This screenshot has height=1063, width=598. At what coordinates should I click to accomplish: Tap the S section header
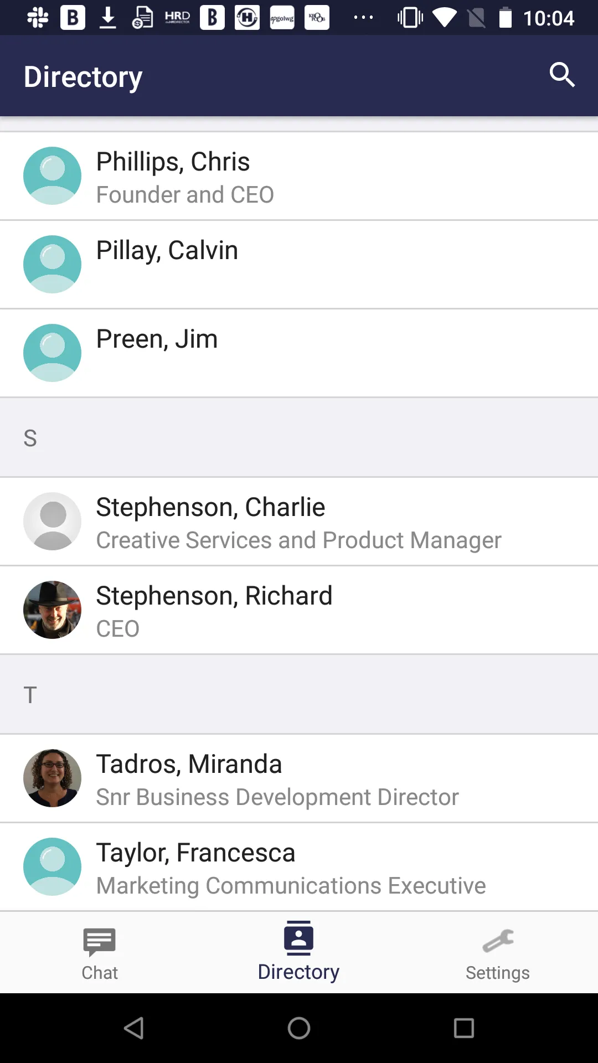pyautogui.click(x=299, y=437)
